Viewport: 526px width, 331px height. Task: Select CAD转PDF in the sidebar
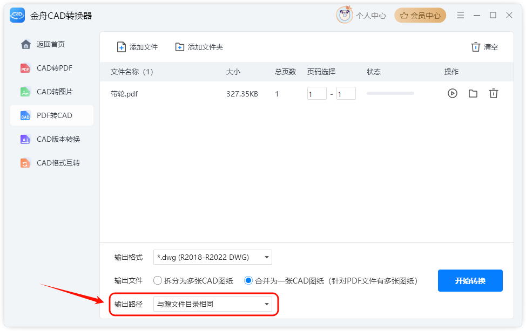[x=52, y=68]
